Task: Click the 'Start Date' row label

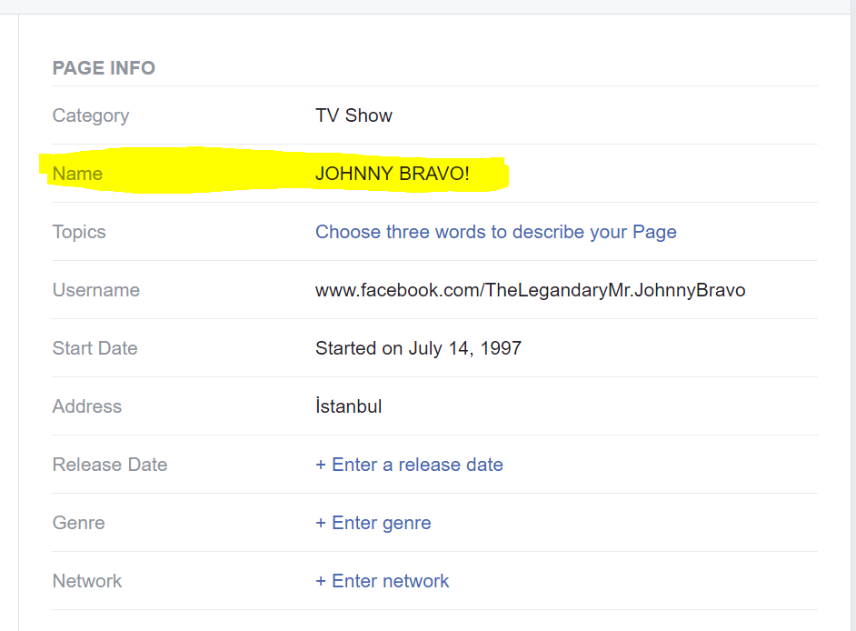Action: [x=95, y=348]
